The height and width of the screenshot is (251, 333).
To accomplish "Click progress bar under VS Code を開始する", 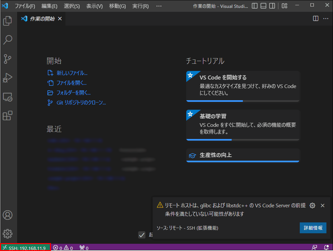I will 243,101.
